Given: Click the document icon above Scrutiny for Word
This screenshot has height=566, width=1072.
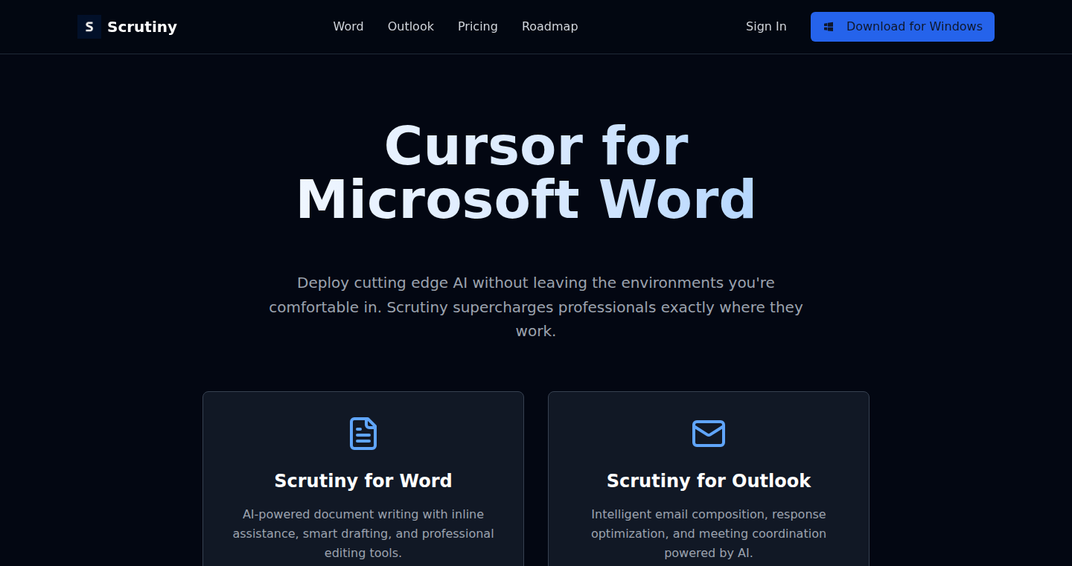Looking at the screenshot, I should tap(363, 434).
